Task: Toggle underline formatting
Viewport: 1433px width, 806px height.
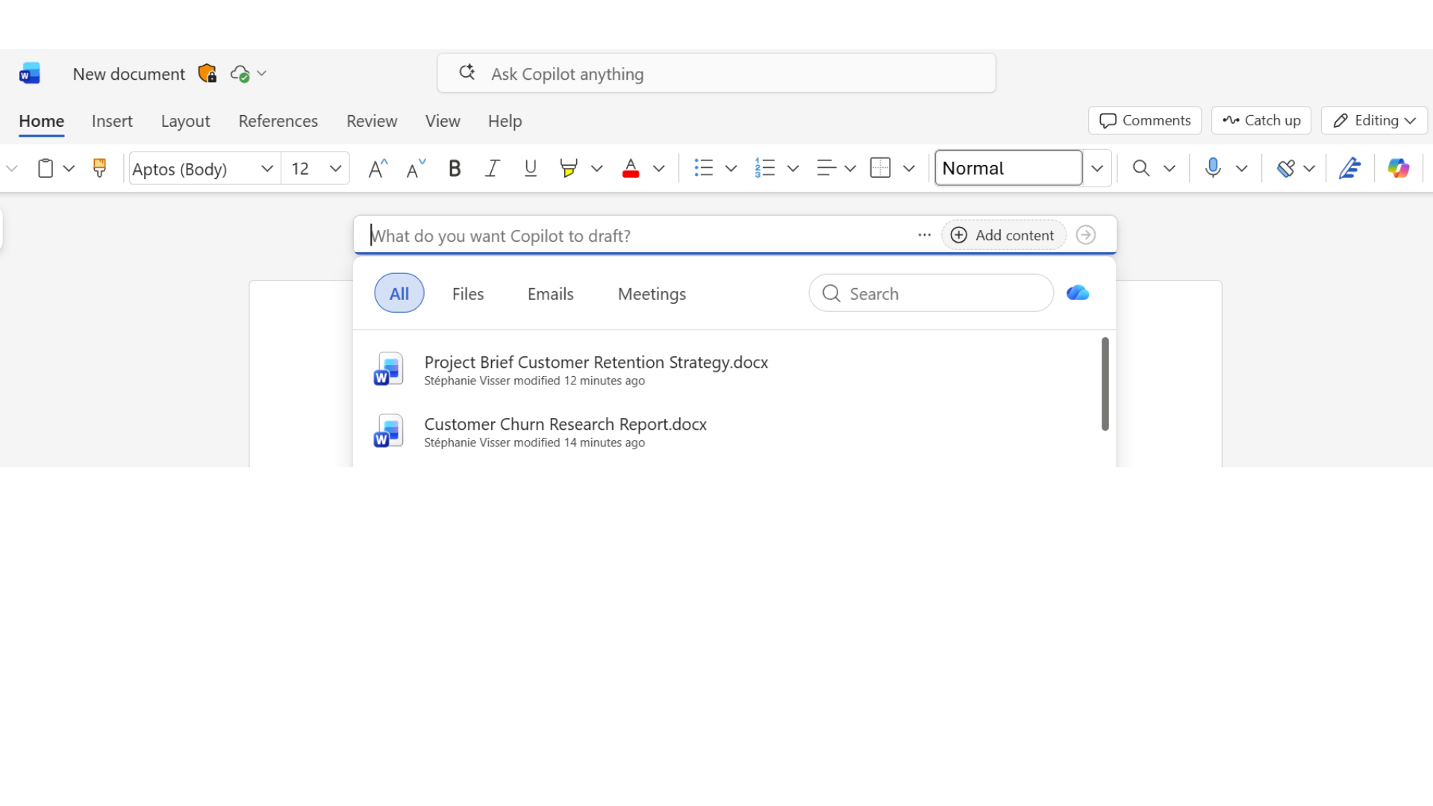Action: pos(530,169)
